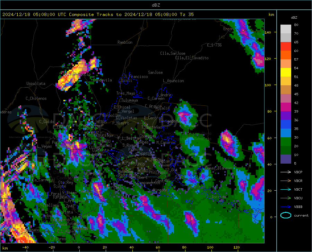This screenshot has width=312, height=252.
Task: Click the orange VBCR arrow in legend
Action: click(x=286, y=181)
